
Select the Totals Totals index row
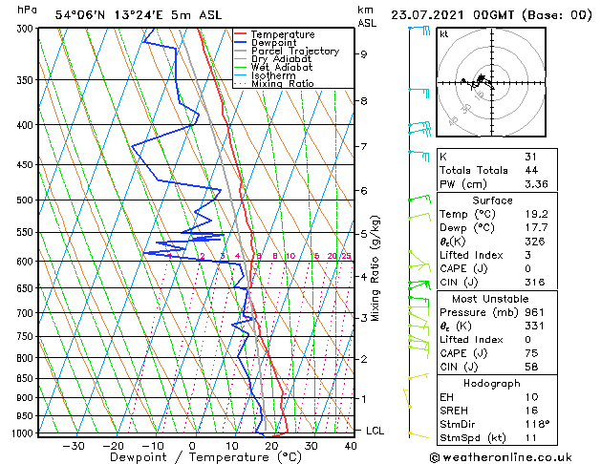497,170
